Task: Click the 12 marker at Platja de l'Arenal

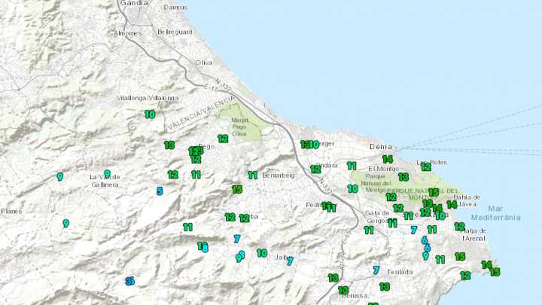Action: pos(459,226)
